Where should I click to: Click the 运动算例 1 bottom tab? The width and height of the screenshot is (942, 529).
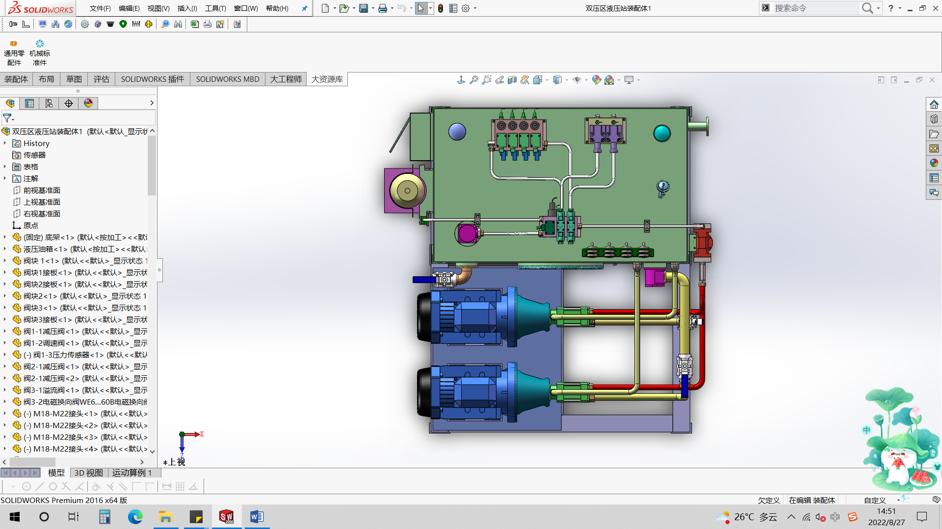click(x=131, y=473)
